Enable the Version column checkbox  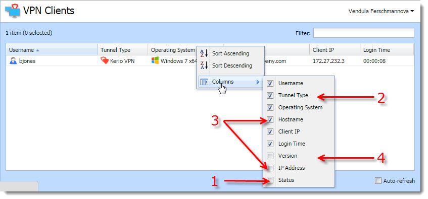coord(270,156)
